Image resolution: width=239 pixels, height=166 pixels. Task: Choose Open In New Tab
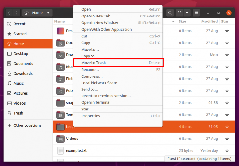tap(118, 16)
